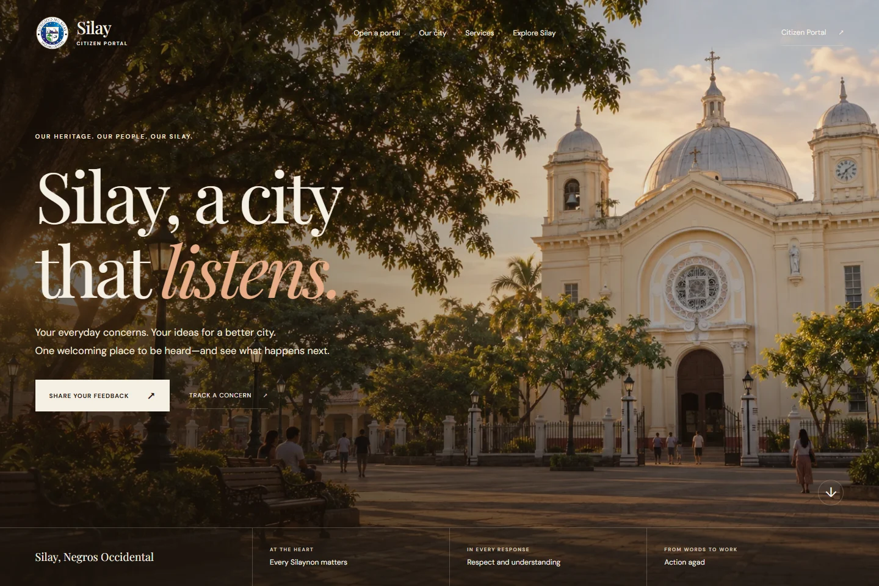
Task: Click the 'FROM WORDS TO WORK' label
Action: pyautogui.click(x=701, y=549)
